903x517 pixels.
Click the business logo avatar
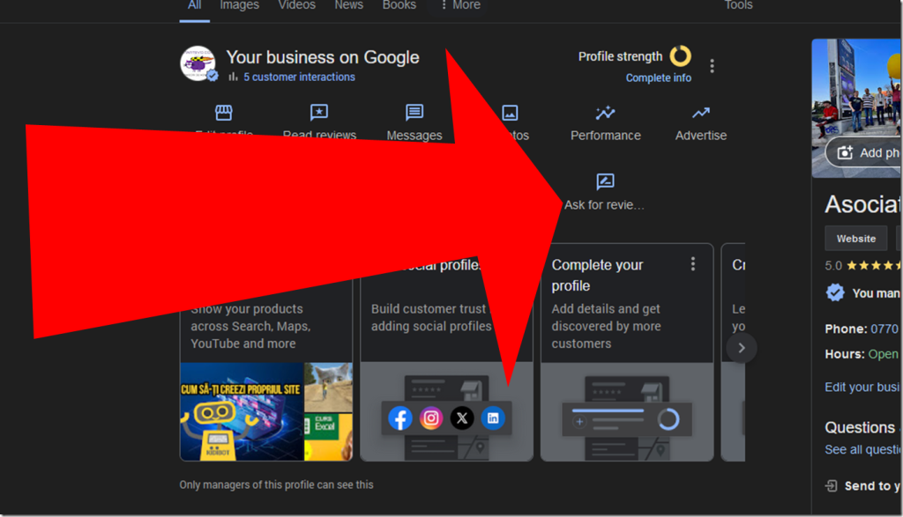tap(198, 63)
